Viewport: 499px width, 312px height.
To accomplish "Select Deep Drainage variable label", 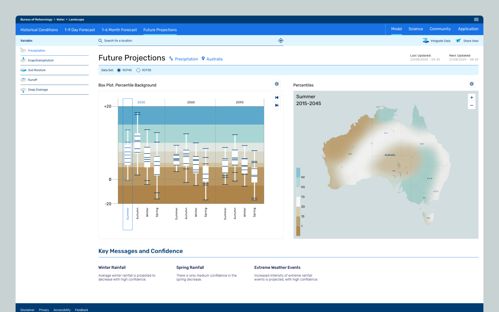I will [38, 90].
